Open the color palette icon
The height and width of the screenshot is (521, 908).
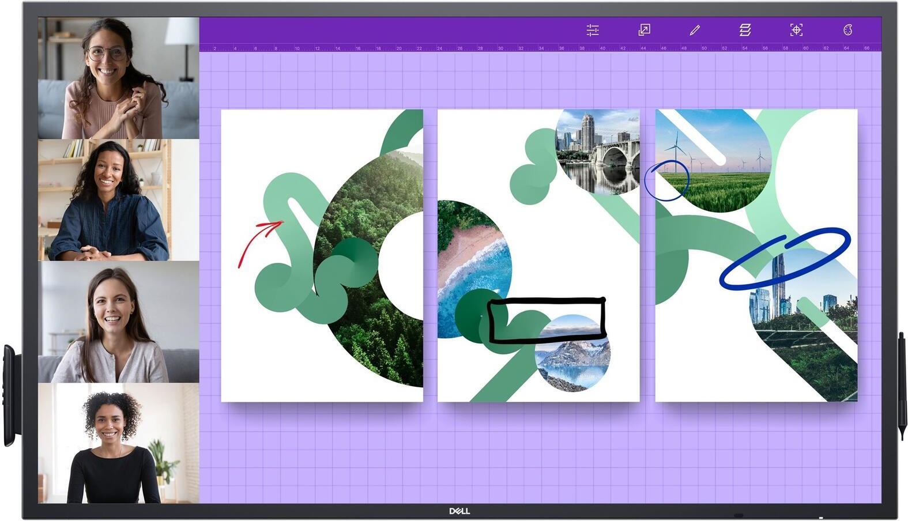pyautogui.click(x=847, y=30)
